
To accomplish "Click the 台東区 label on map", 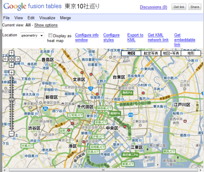I will tap(119, 77).
